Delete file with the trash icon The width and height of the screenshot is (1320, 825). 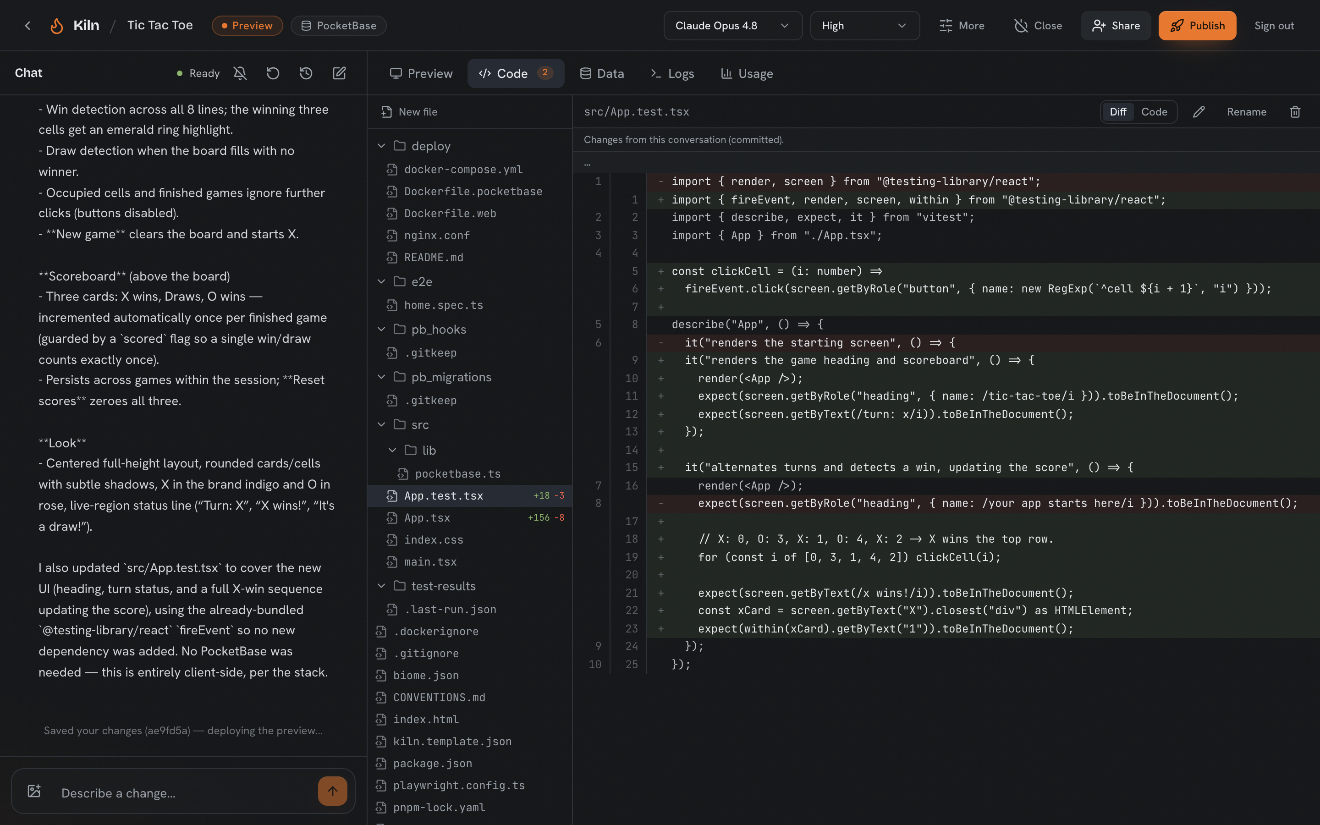pos(1295,112)
